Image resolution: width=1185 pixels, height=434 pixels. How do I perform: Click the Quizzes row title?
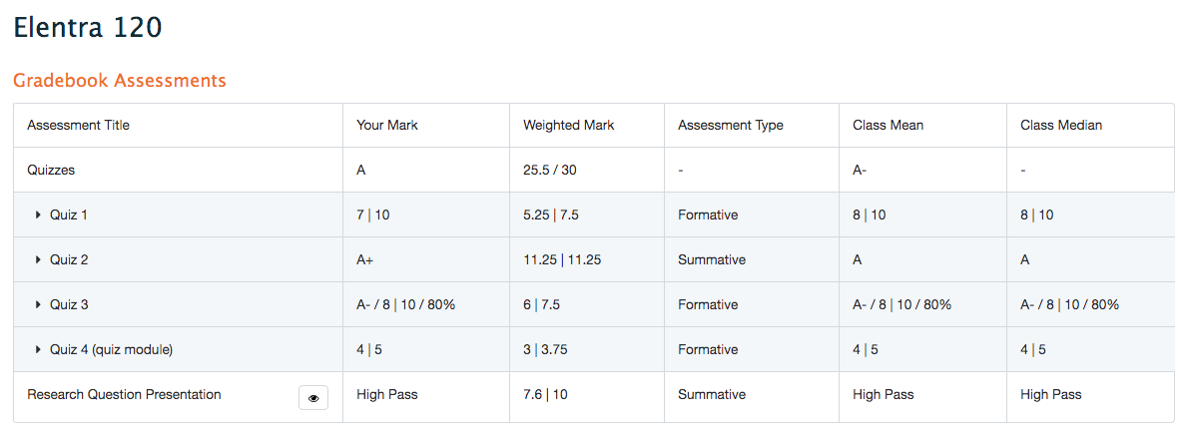coord(51,170)
